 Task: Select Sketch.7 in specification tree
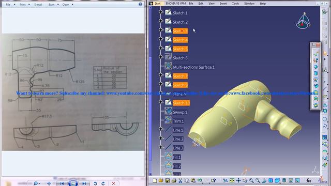click(180, 76)
